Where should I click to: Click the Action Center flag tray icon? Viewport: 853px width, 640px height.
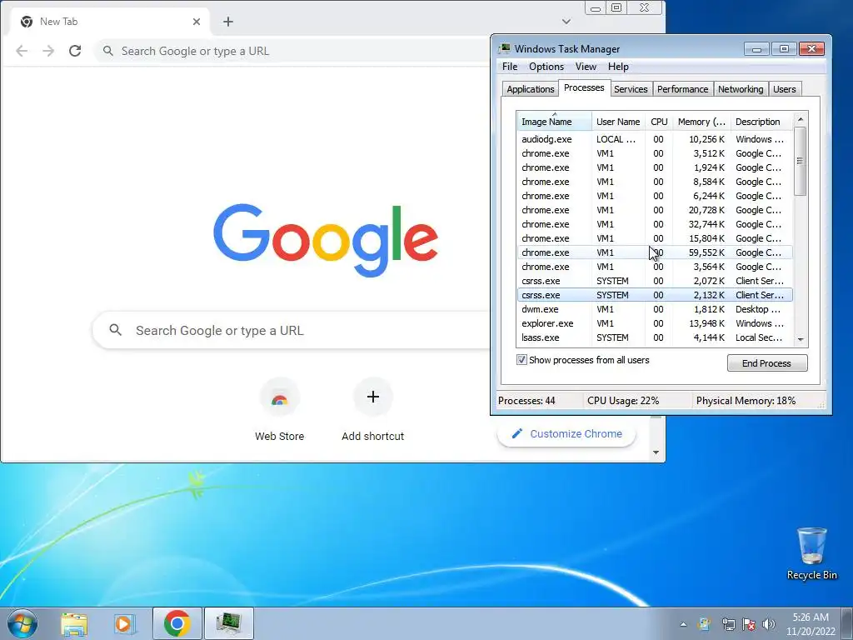tap(749, 624)
